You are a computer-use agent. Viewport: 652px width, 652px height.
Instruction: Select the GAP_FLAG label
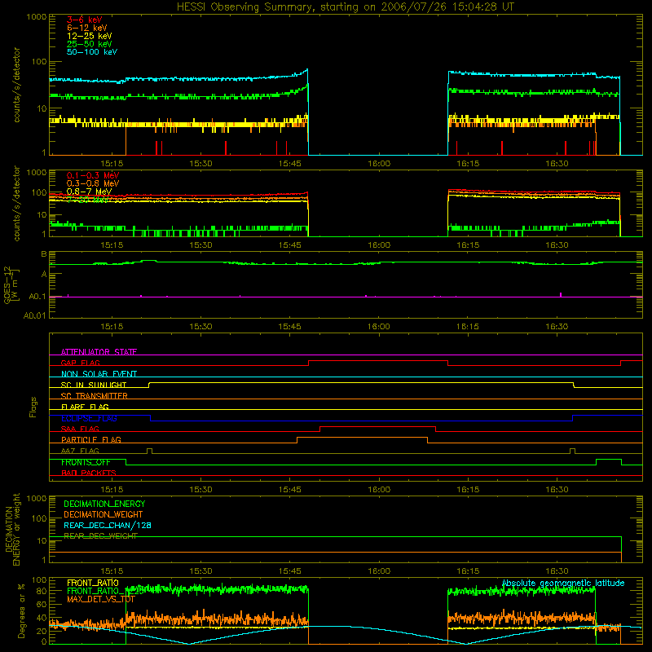point(80,363)
